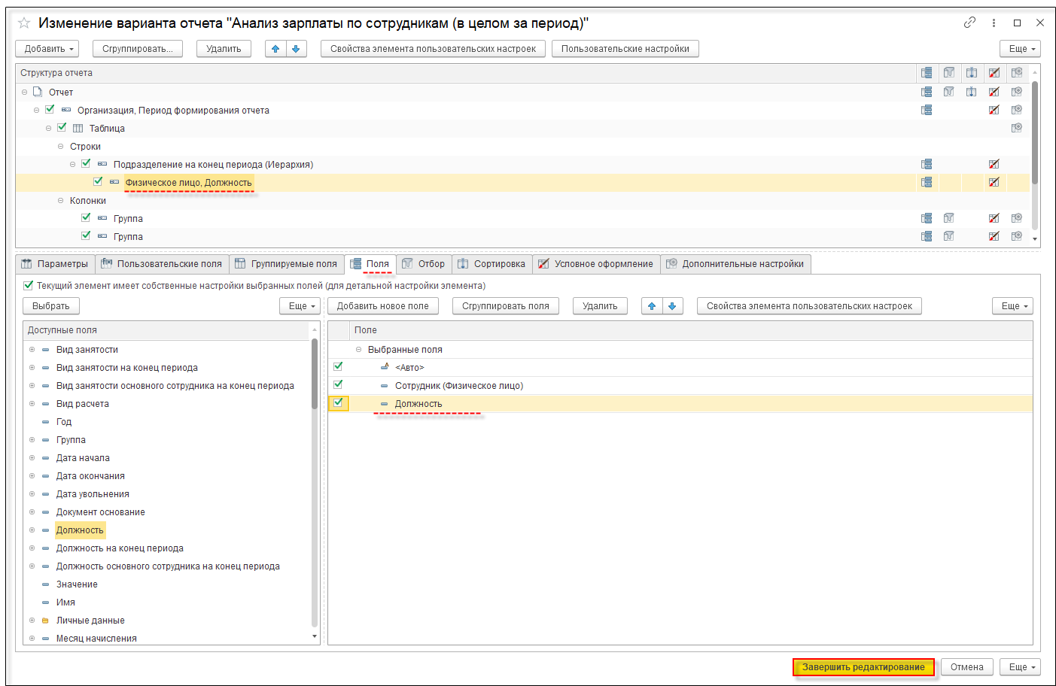Click Завершить редактирование button

click(863, 667)
